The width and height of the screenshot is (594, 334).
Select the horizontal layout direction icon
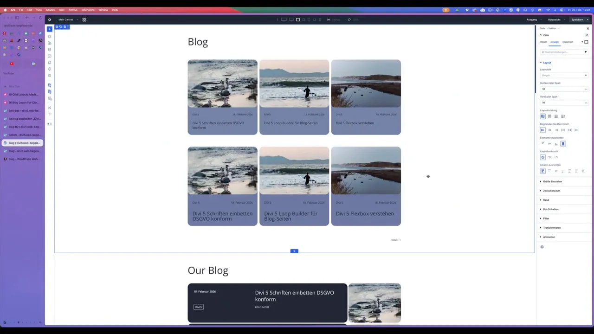coord(543,116)
